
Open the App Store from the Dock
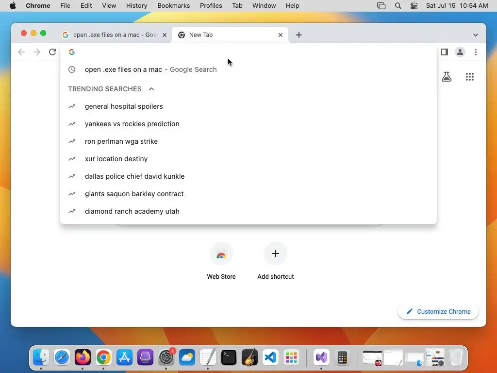coord(124,357)
